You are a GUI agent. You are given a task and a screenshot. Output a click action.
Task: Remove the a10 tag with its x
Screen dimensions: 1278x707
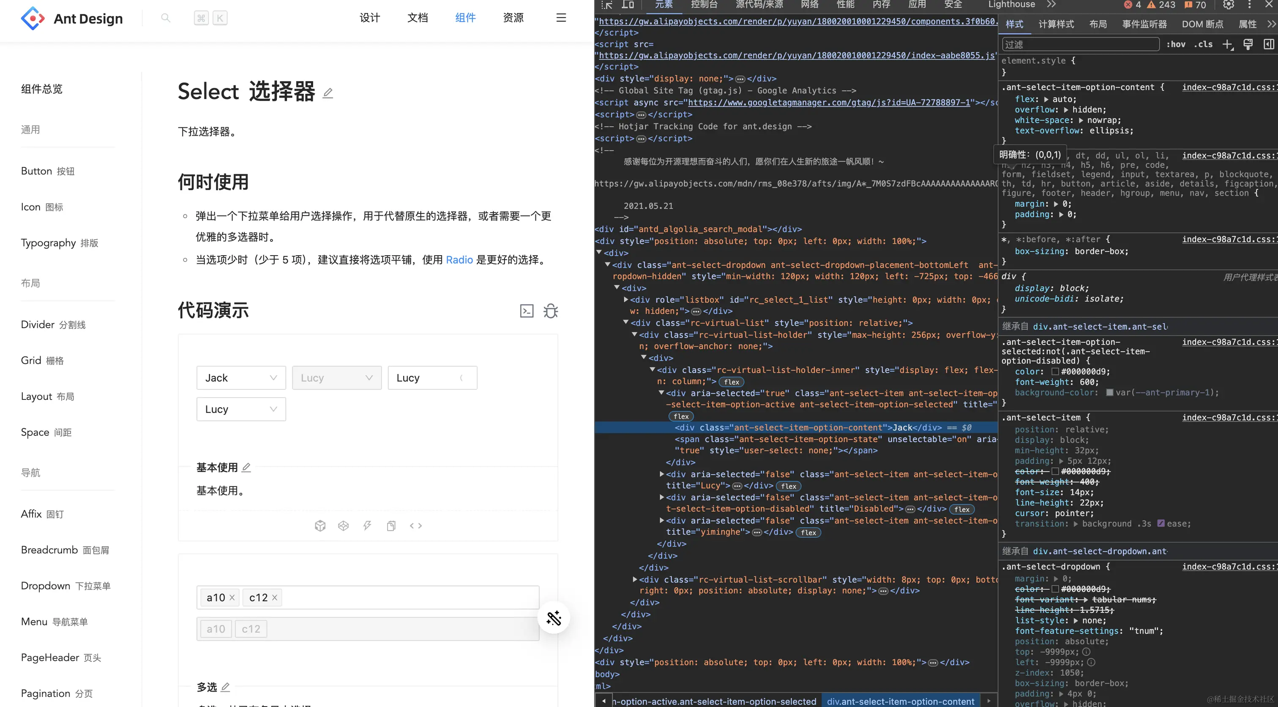(x=232, y=598)
